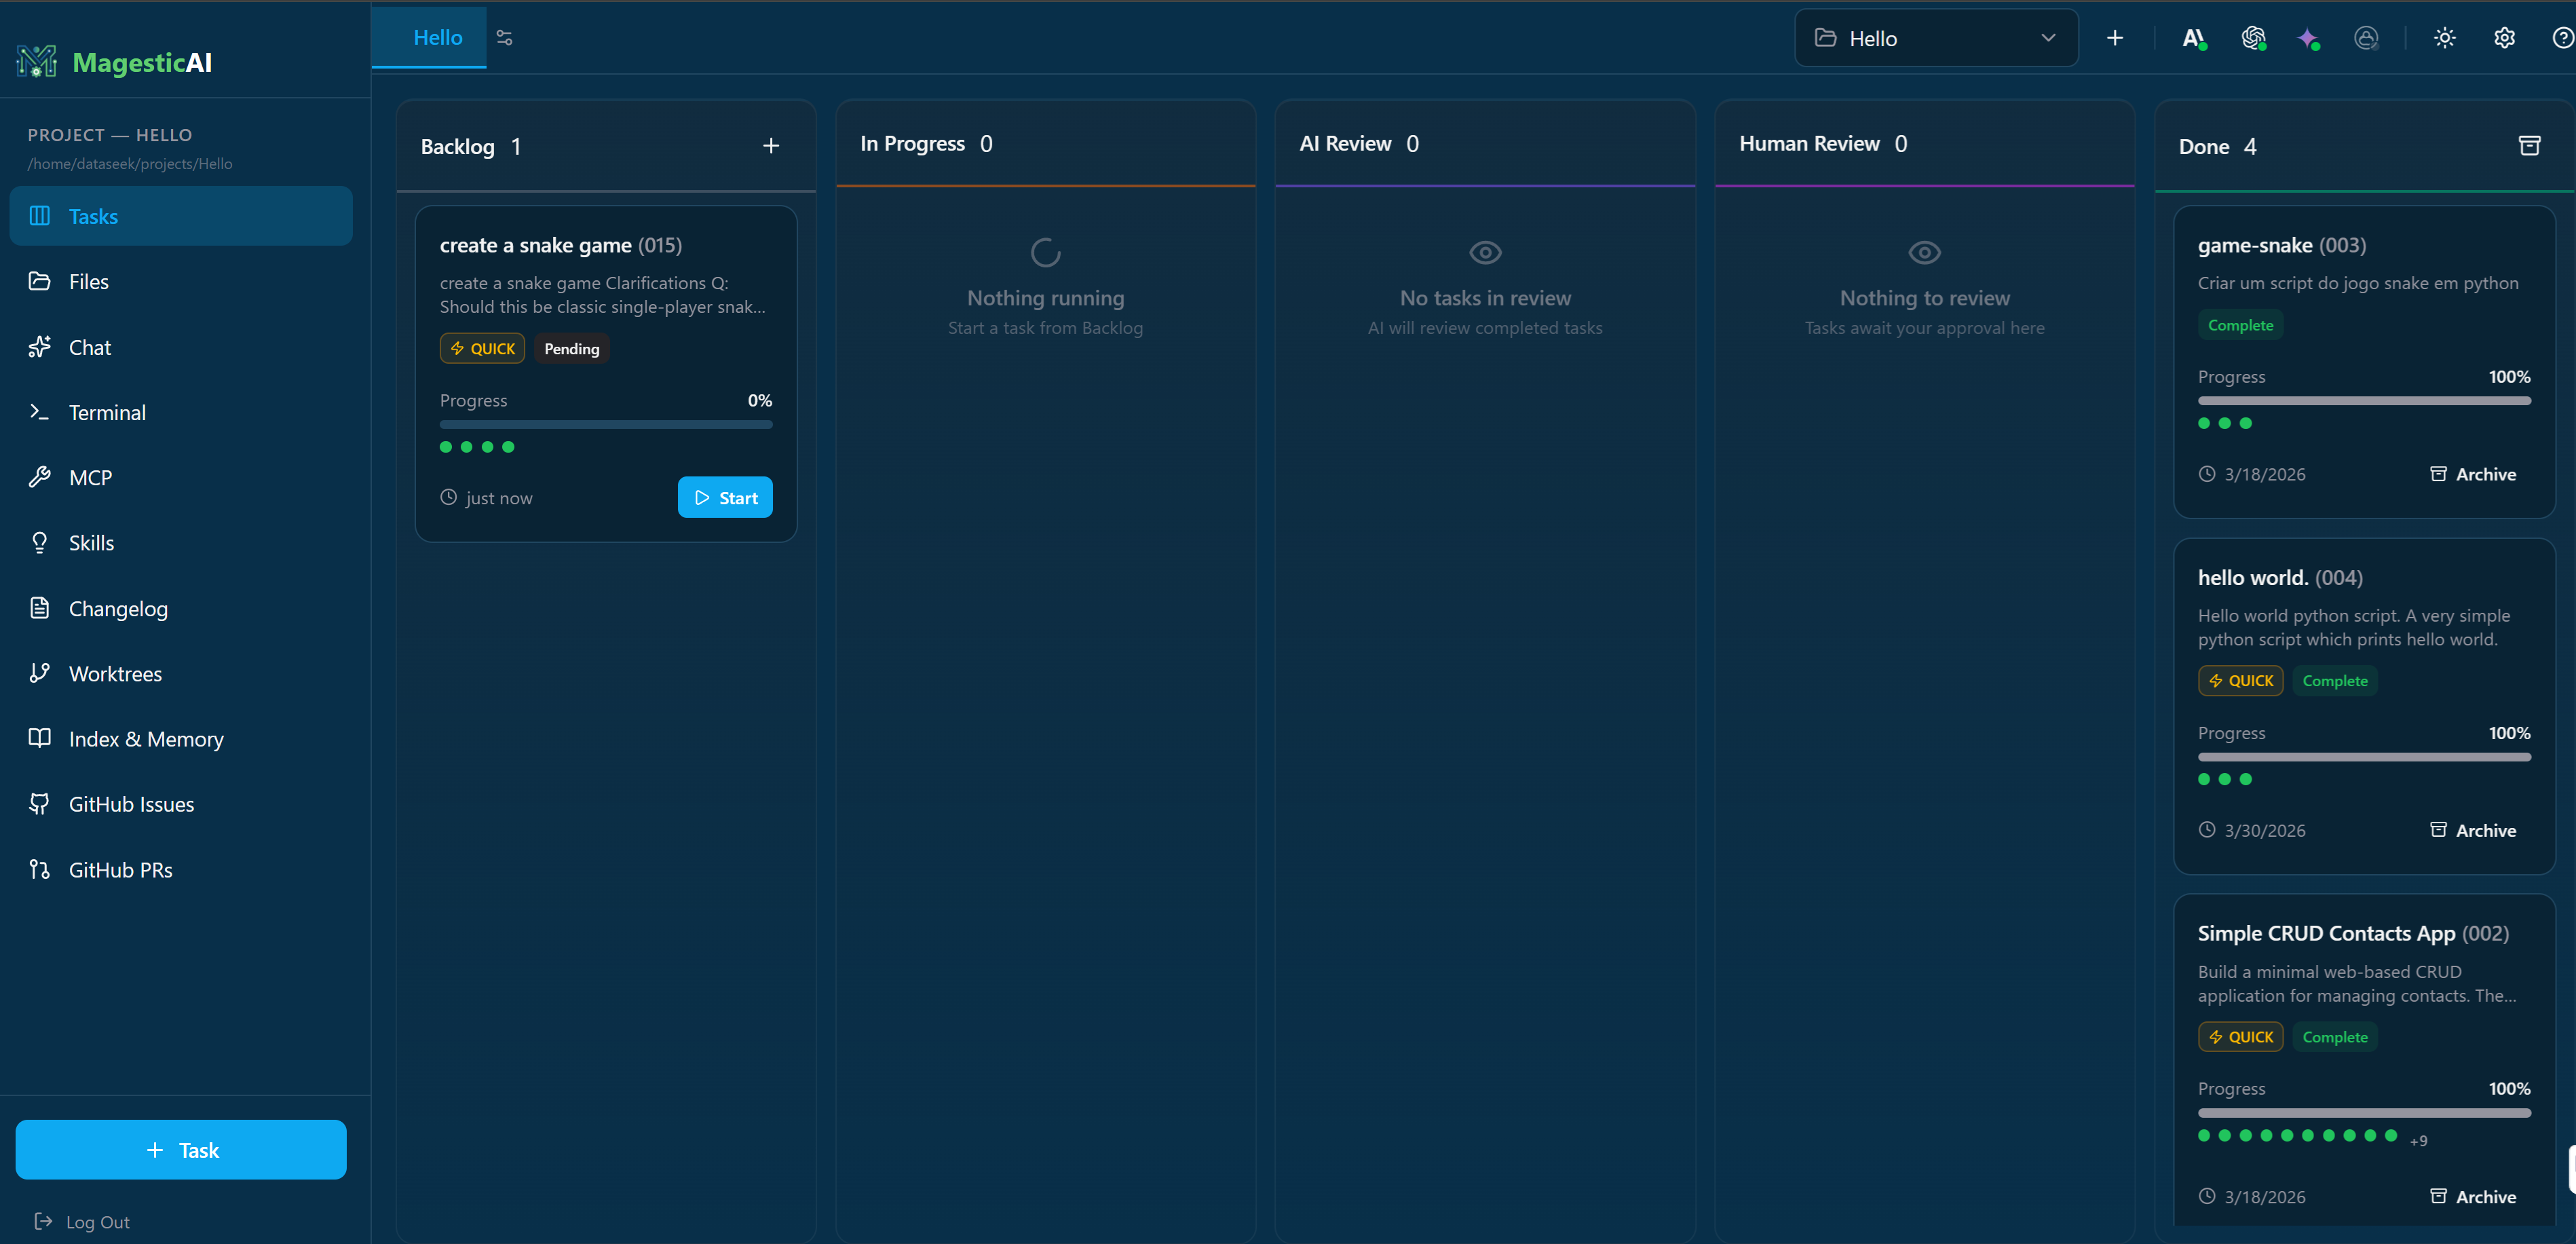
Task: Click the Complete badge on game-snake card
Action: 2241,325
